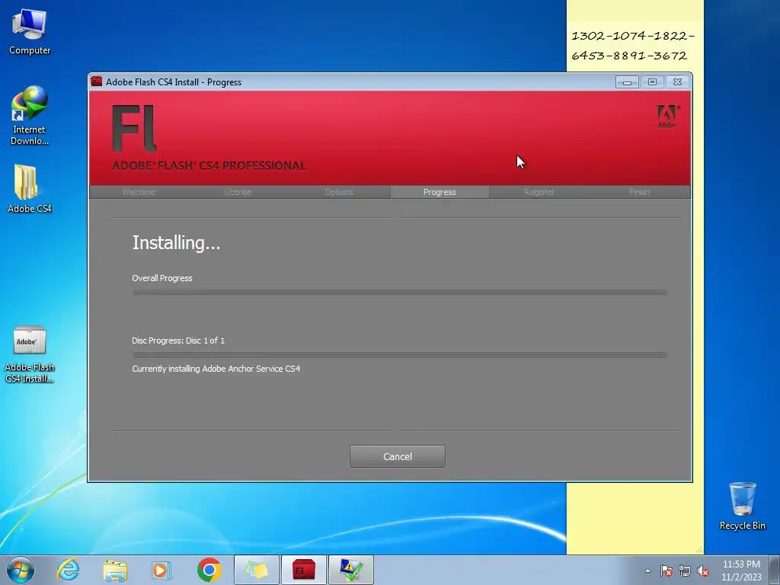Click the Fl logo in the installer banner
Image resolution: width=780 pixels, height=585 pixels.
(x=134, y=128)
